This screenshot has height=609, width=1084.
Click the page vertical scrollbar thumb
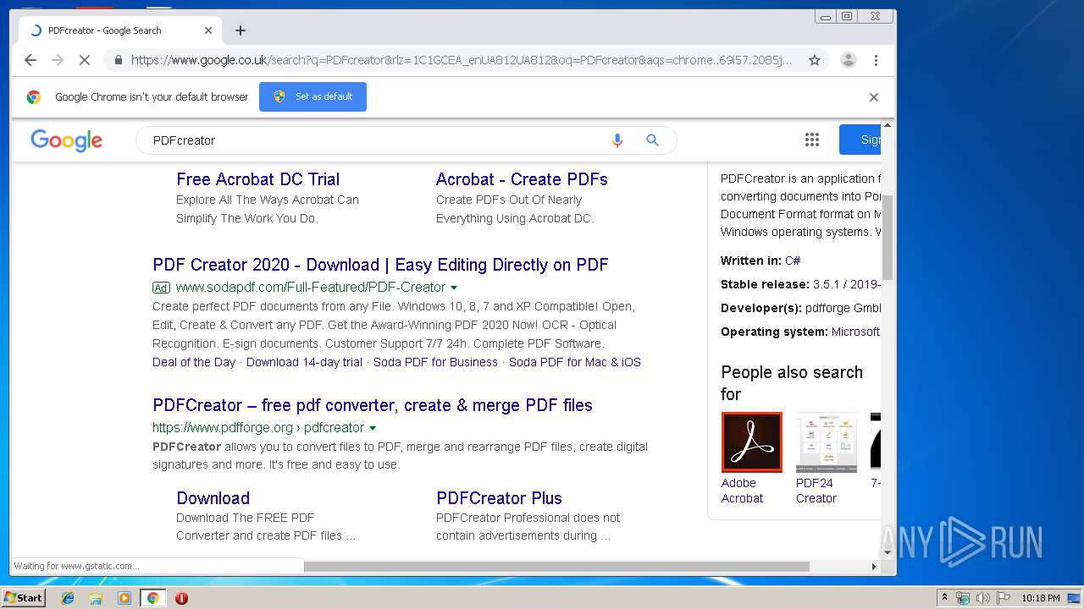pyautogui.click(x=888, y=237)
